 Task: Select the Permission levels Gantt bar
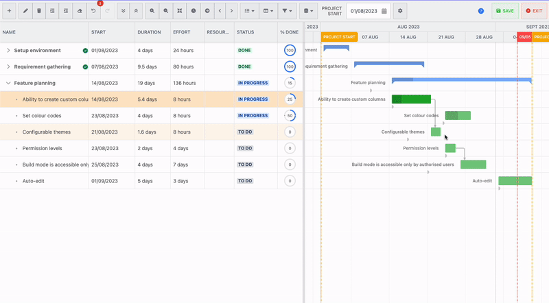pos(451,148)
